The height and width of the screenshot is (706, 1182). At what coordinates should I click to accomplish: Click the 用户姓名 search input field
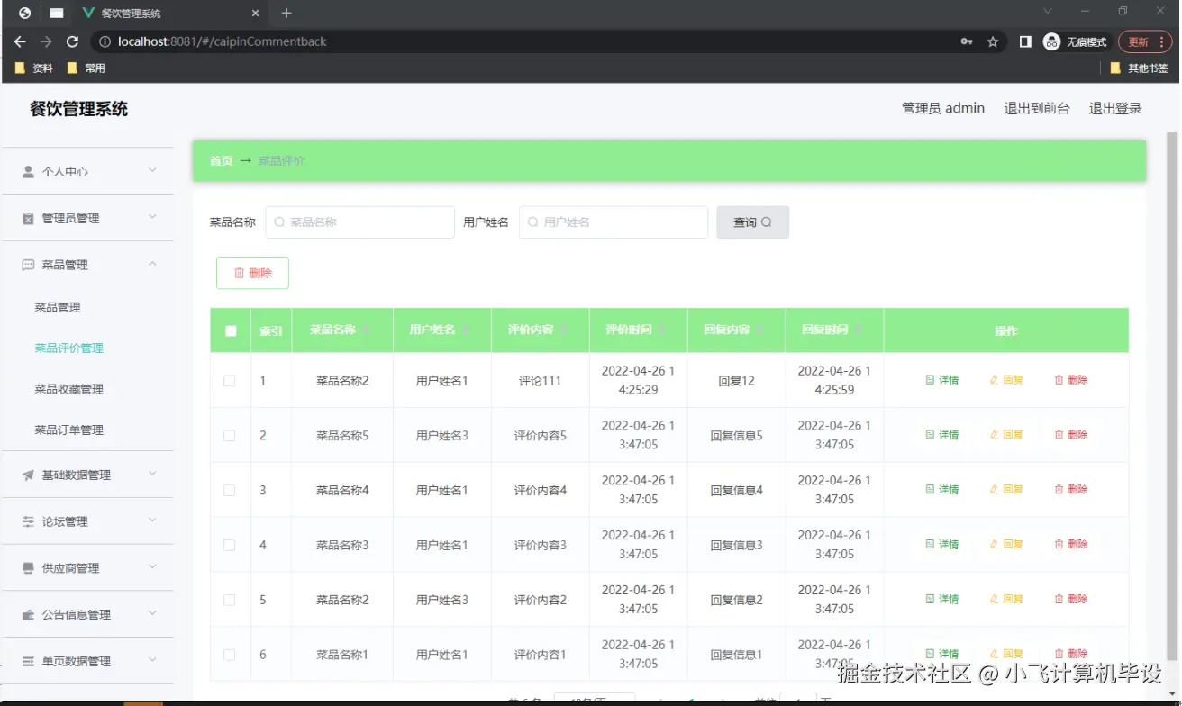click(614, 222)
